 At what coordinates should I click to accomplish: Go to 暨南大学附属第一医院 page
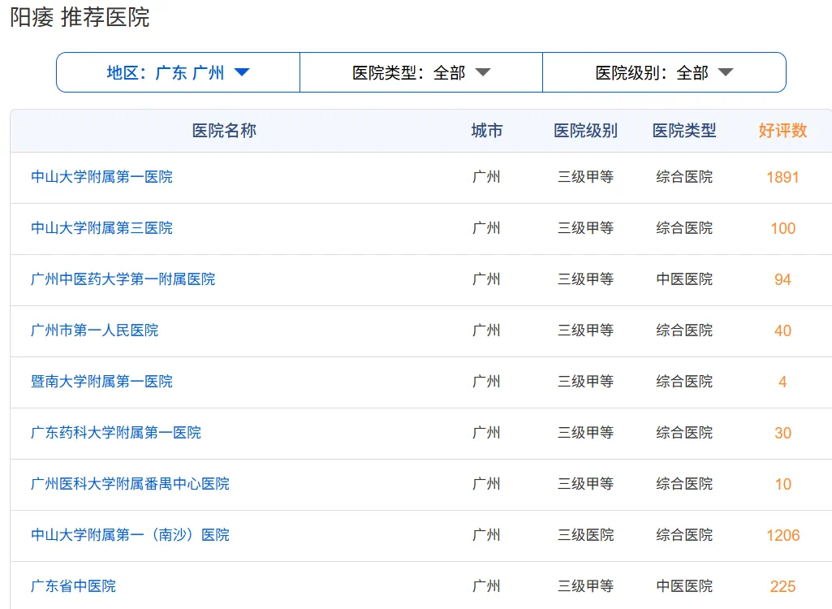coord(102,382)
